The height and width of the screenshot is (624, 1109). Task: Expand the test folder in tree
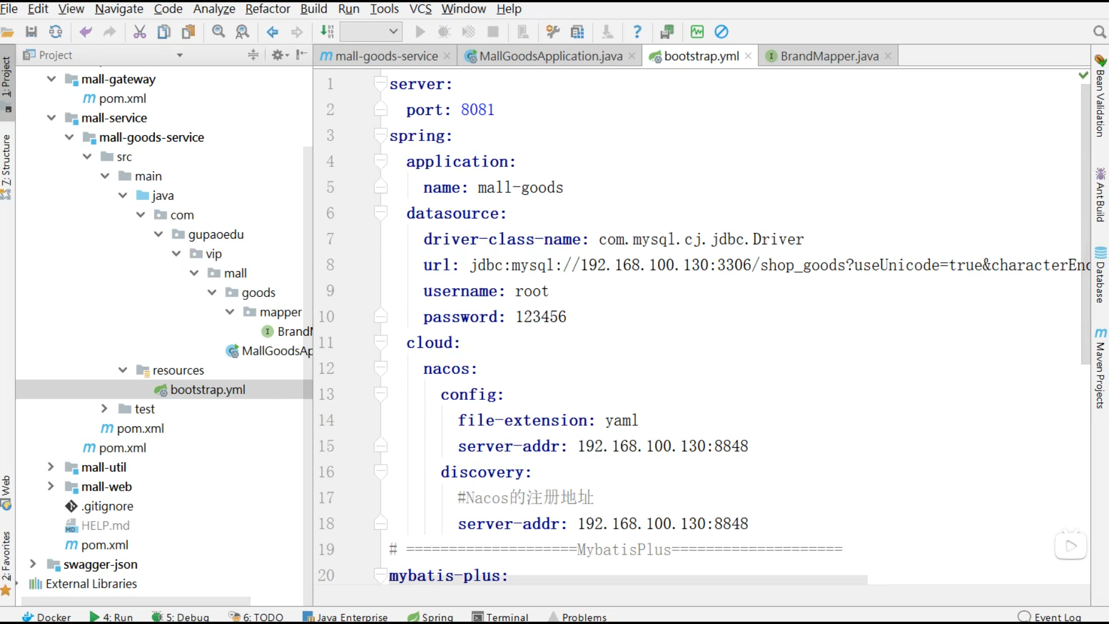pyautogui.click(x=104, y=408)
